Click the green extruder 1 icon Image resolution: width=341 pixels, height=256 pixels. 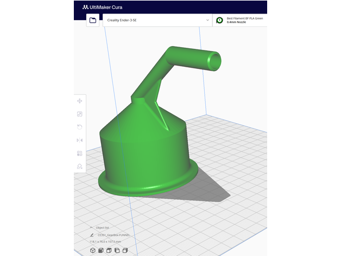[x=219, y=20]
